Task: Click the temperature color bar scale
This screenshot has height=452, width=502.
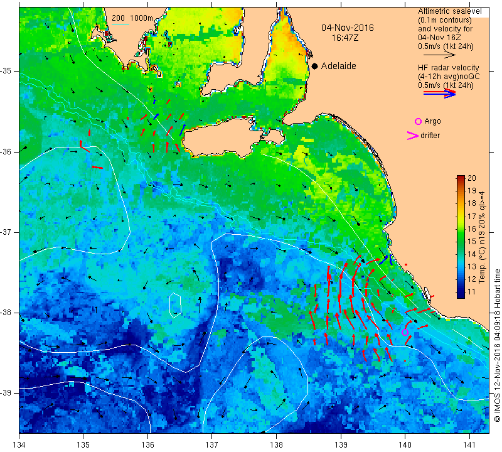Action: [x=461, y=237]
